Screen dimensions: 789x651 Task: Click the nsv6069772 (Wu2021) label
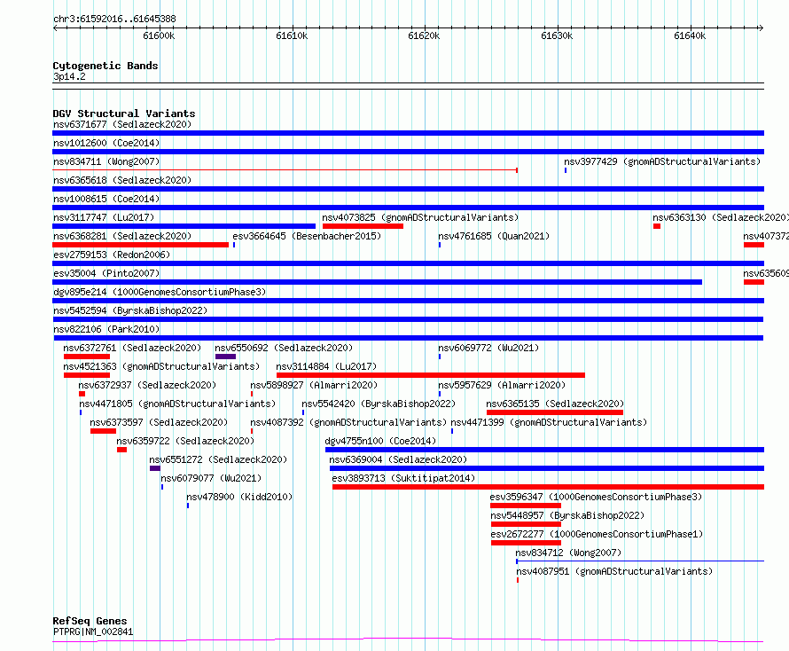[488, 348]
